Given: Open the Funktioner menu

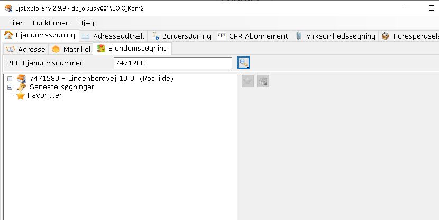Looking at the screenshot, I should [50, 23].
